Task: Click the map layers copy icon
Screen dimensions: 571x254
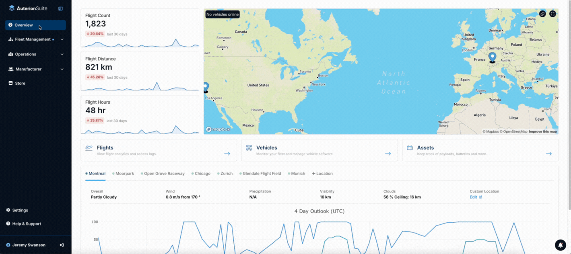Action: tap(542, 14)
